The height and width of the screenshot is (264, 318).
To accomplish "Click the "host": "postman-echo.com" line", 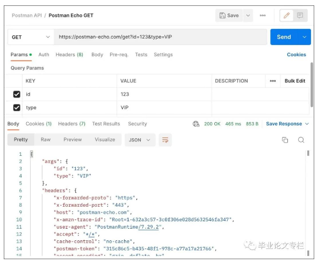I will (93, 213).
